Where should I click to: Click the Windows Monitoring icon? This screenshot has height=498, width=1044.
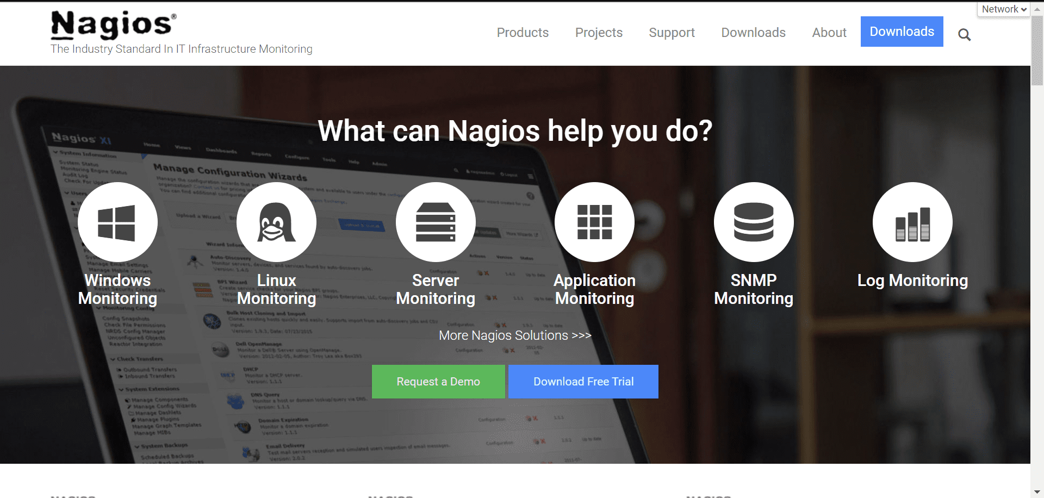tap(117, 222)
